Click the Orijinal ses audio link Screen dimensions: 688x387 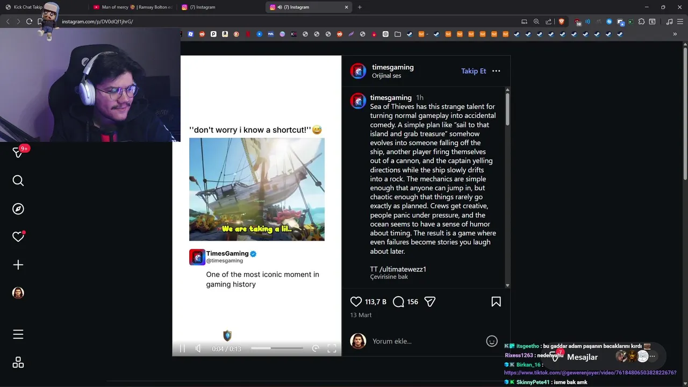click(x=386, y=76)
